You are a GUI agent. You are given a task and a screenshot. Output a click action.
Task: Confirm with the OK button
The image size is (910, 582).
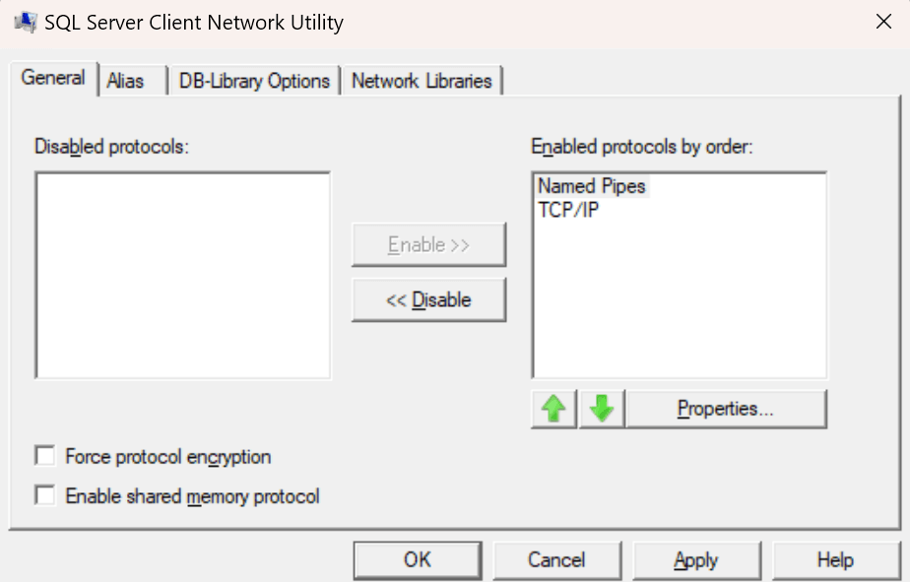pos(418,560)
